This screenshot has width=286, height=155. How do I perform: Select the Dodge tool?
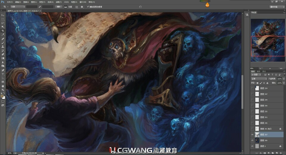(3, 66)
